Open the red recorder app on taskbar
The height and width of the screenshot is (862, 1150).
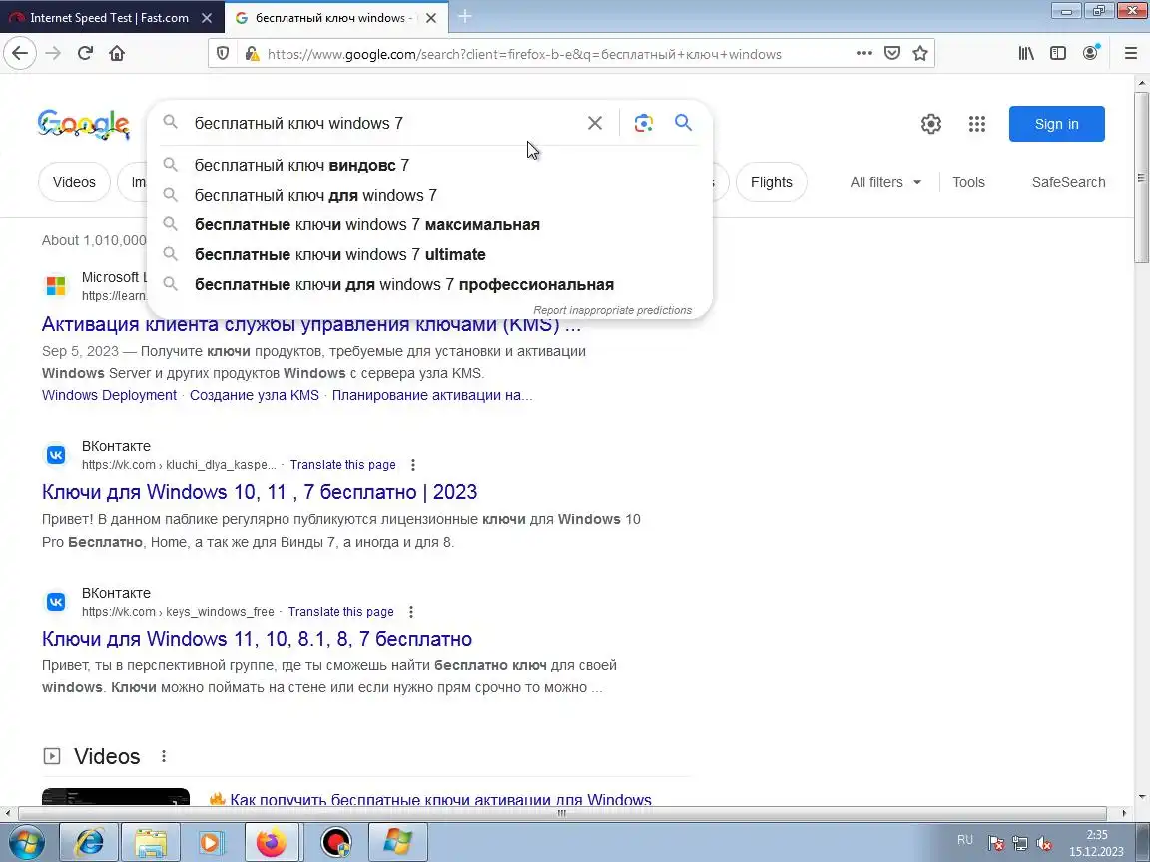(x=335, y=842)
